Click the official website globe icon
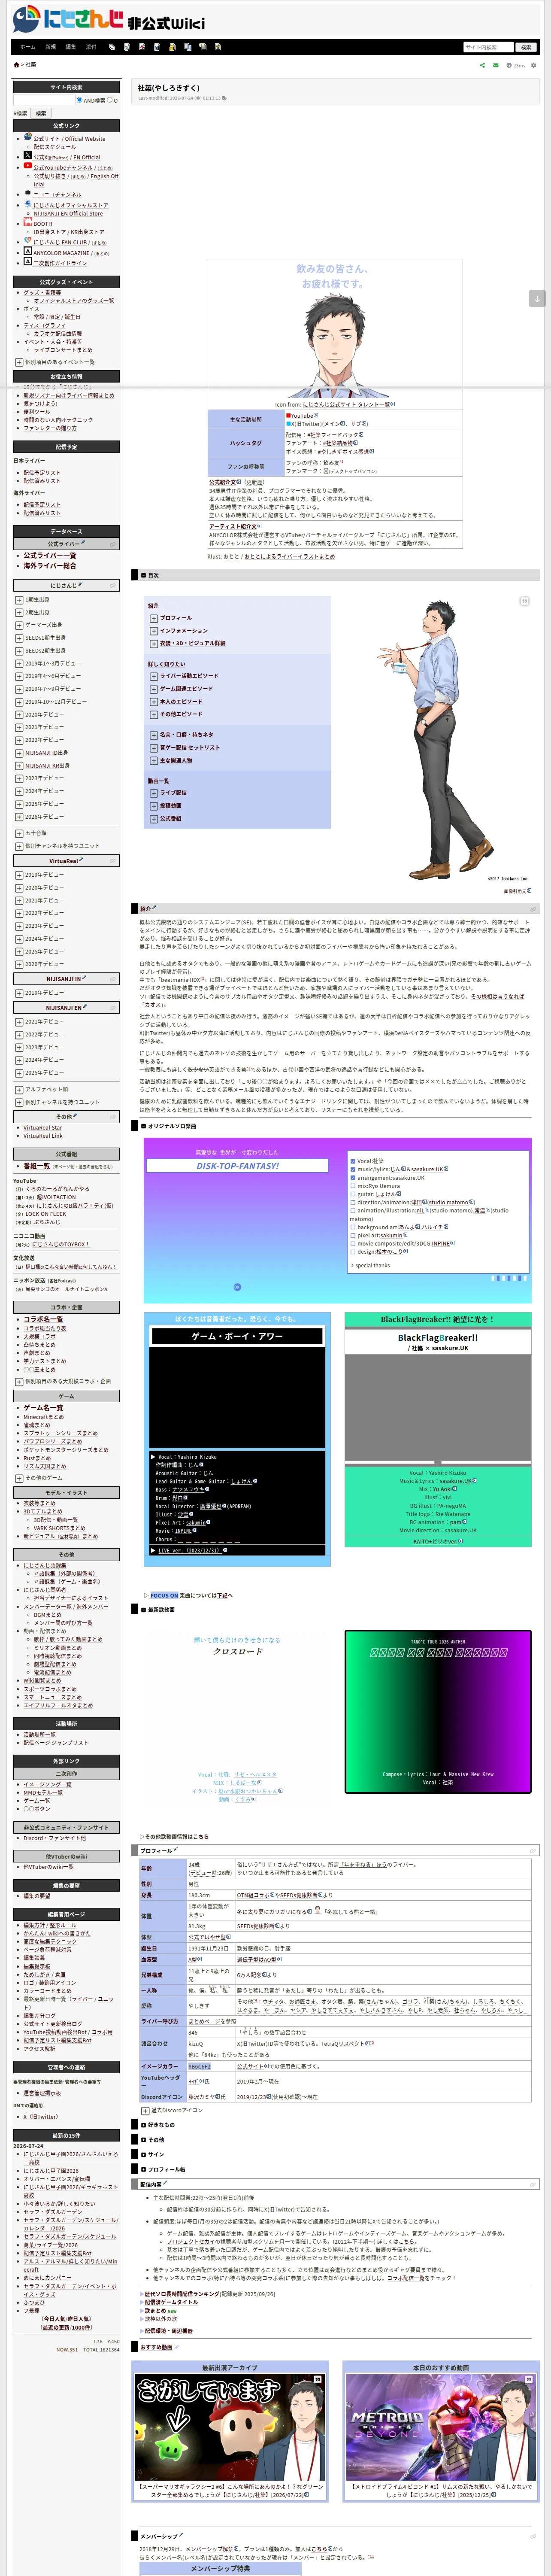The width and height of the screenshot is (551, 2576). pyautogui.click(x=28, y=137)
